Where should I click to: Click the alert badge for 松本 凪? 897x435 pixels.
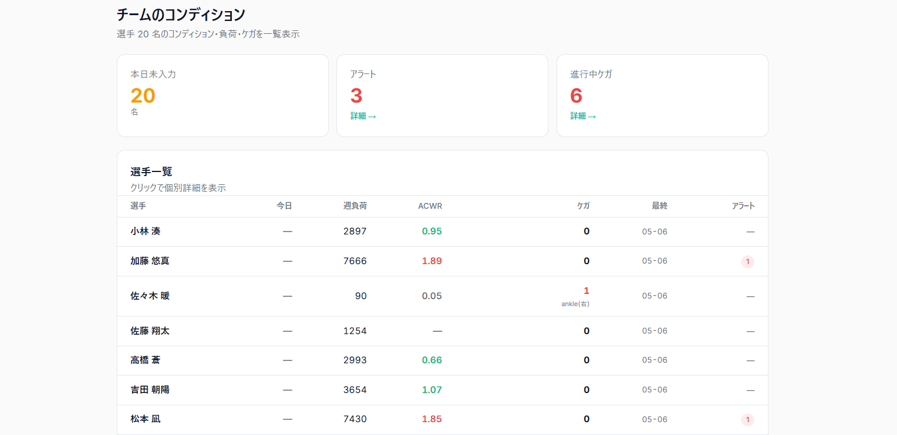(x=747, y=420)
